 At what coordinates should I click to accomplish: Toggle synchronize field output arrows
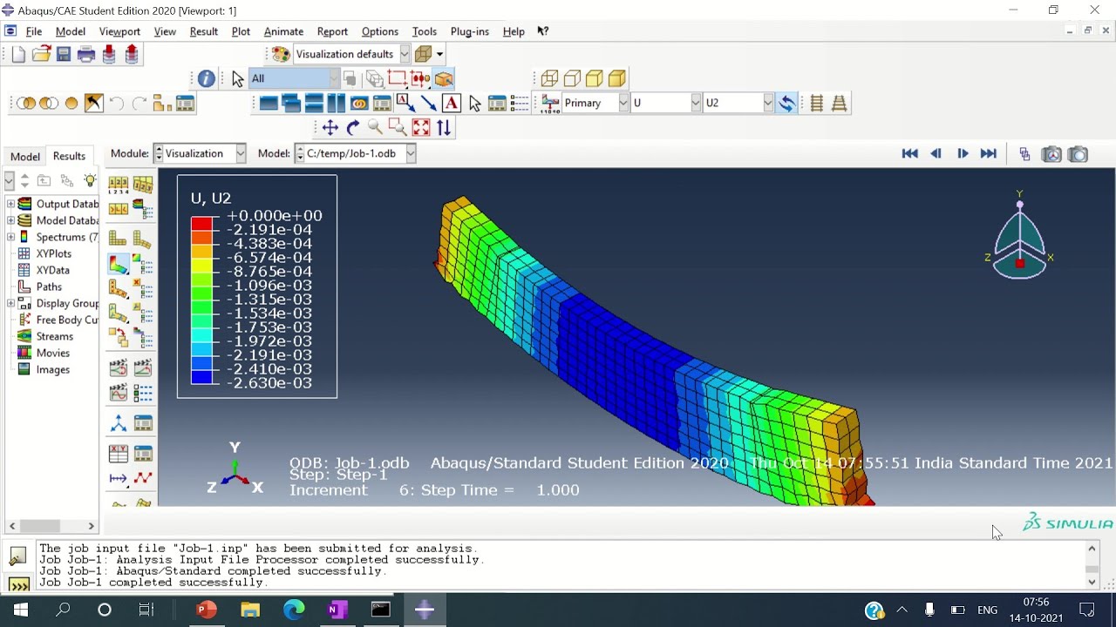click(x=786, y=103)
